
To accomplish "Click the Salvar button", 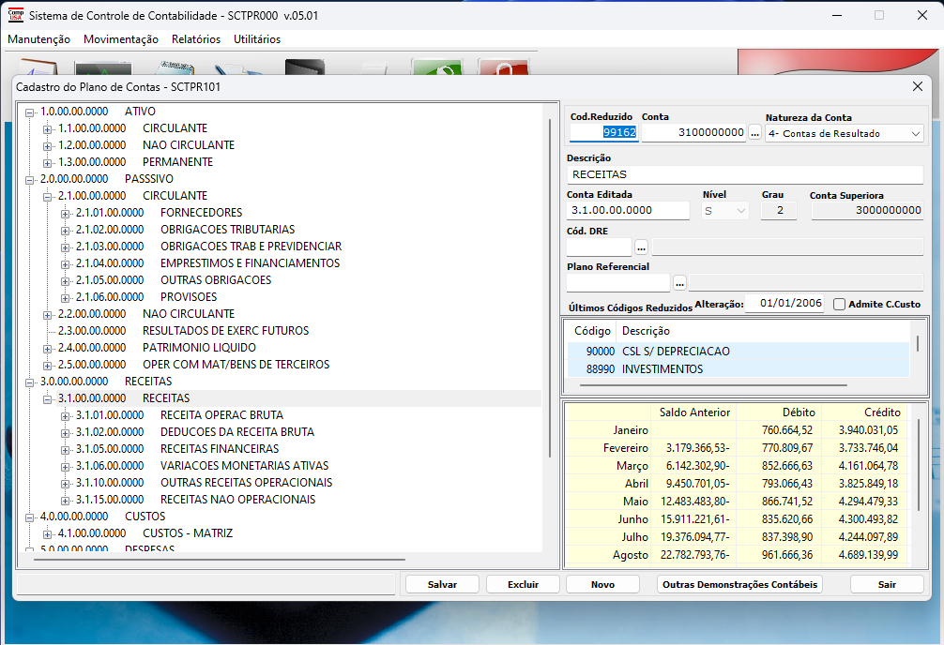I will tap(443, 584).
